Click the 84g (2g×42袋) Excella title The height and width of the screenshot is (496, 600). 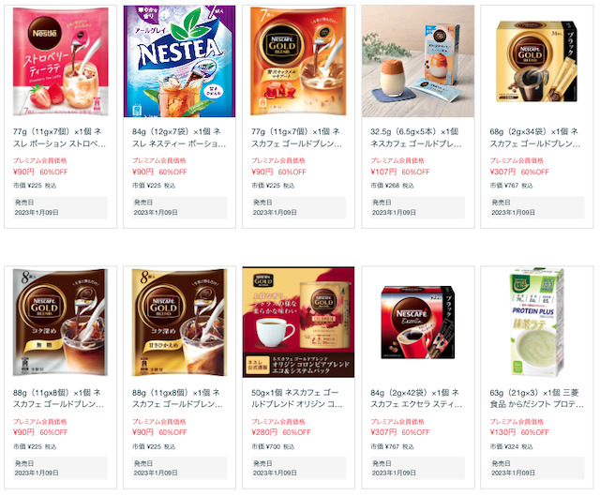pos(416,398)
